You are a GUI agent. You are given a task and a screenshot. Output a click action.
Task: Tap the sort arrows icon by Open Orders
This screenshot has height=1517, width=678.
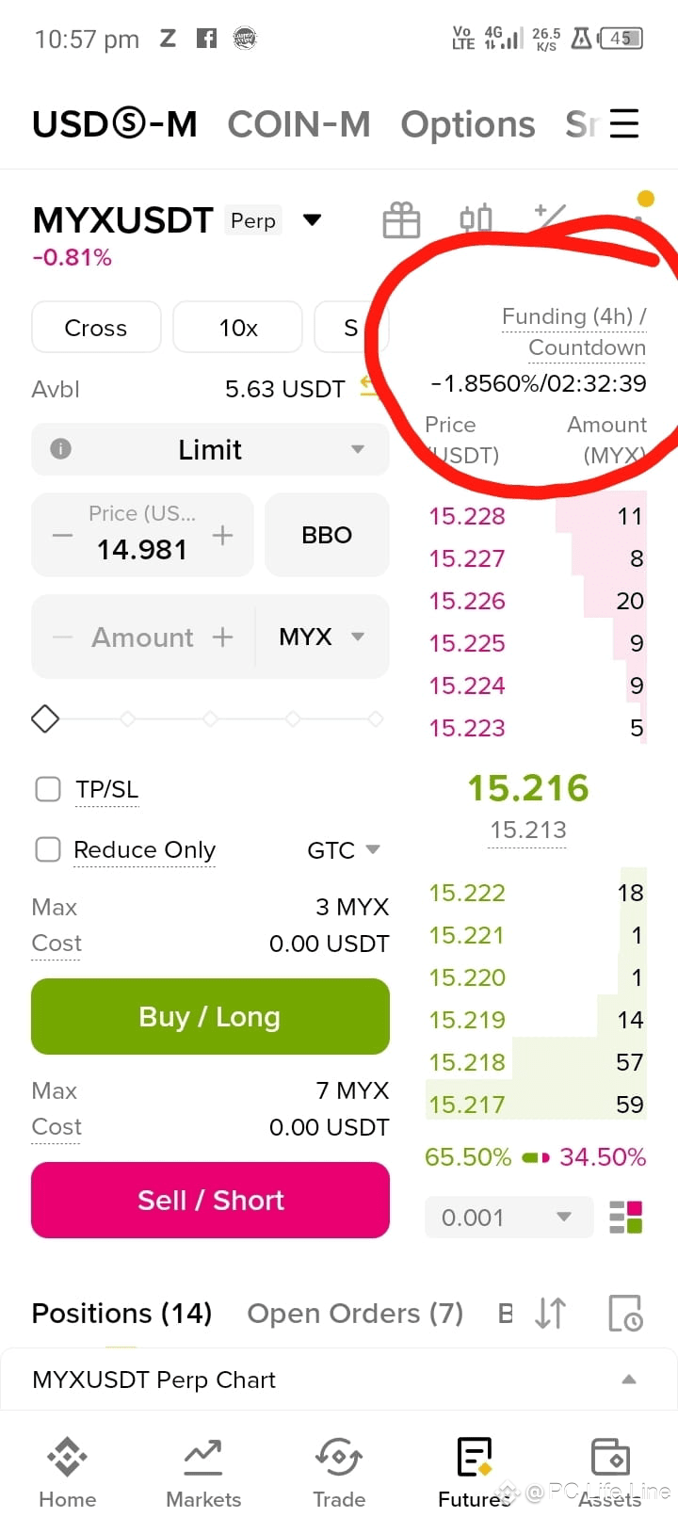coord(551,1313)
